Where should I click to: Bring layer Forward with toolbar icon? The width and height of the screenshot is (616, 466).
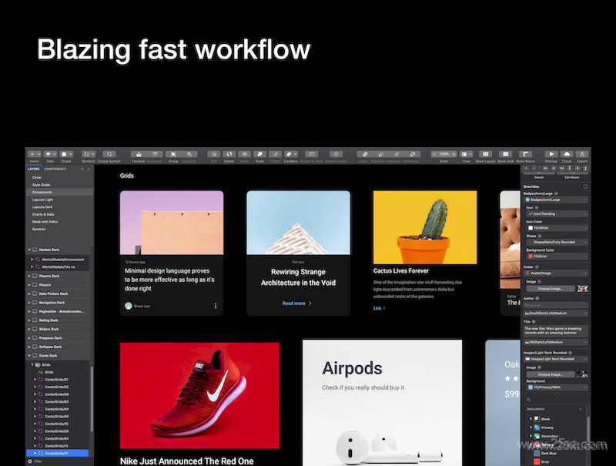click(x=139, y=154)
